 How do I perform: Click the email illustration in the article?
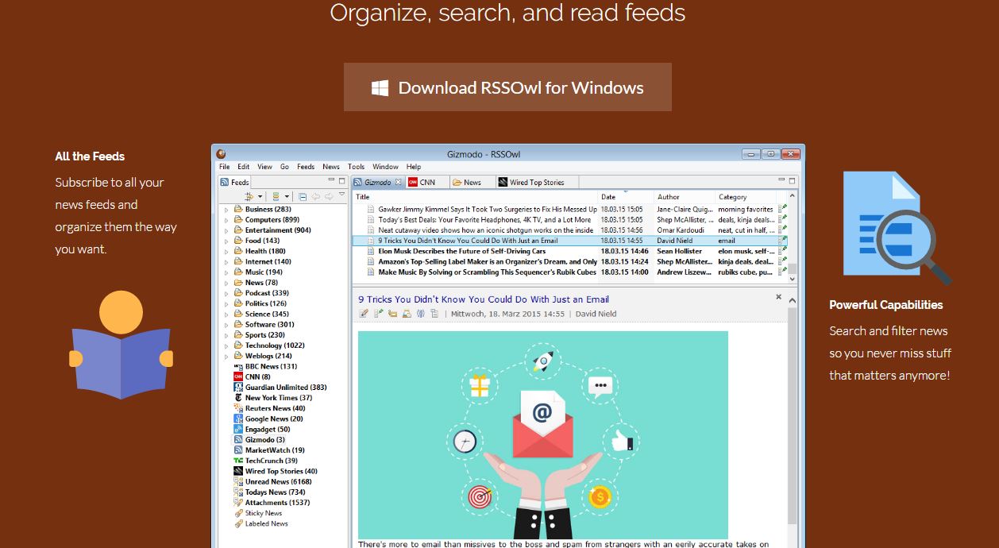(x=542, y=435)
